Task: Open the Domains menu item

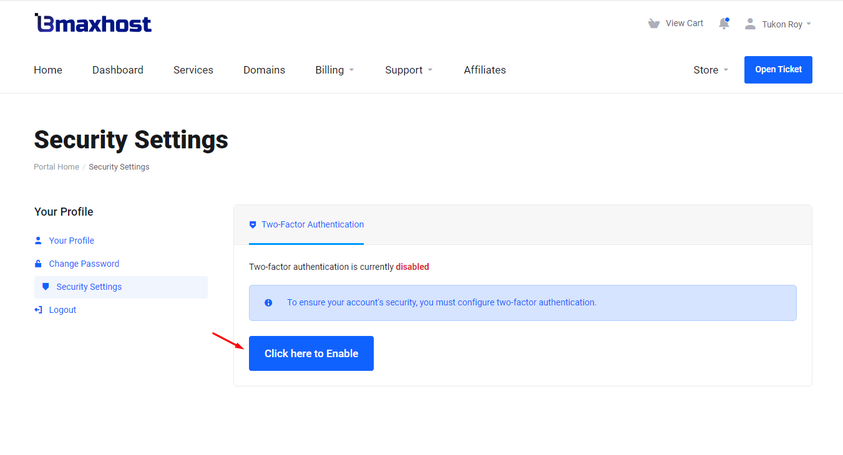Action: (x=264, y=70)
